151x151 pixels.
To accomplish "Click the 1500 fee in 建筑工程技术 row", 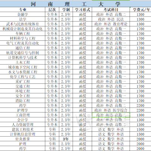I will pyautogui.click(x=140, y=129).
